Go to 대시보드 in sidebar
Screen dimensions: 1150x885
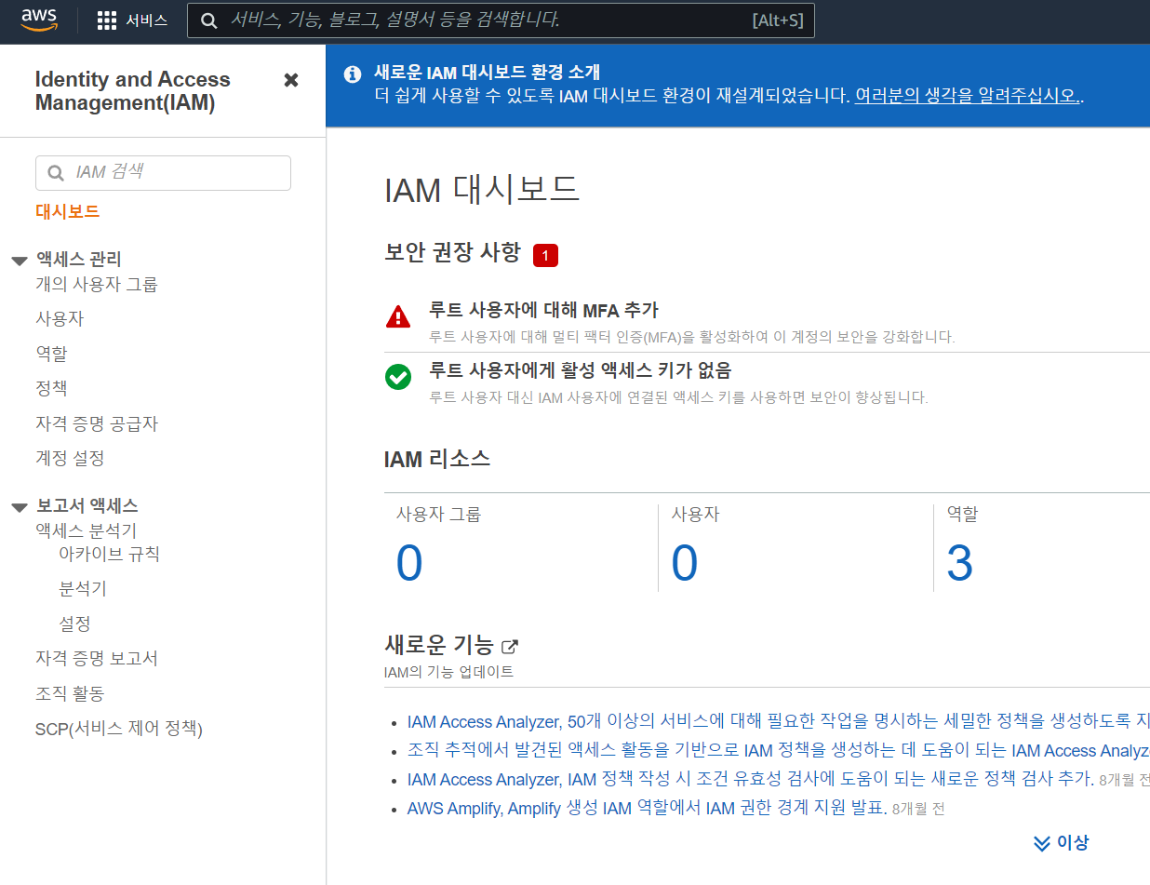[x=67, y=212]
